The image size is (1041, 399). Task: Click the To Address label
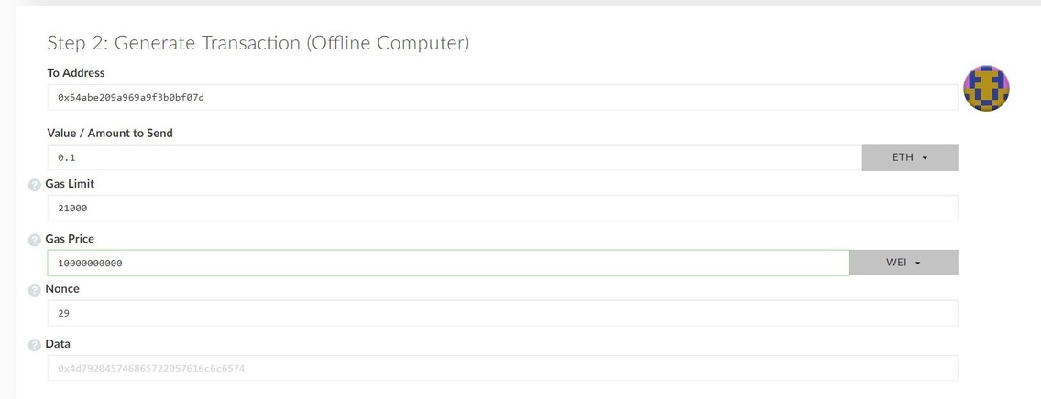point(76,73)
